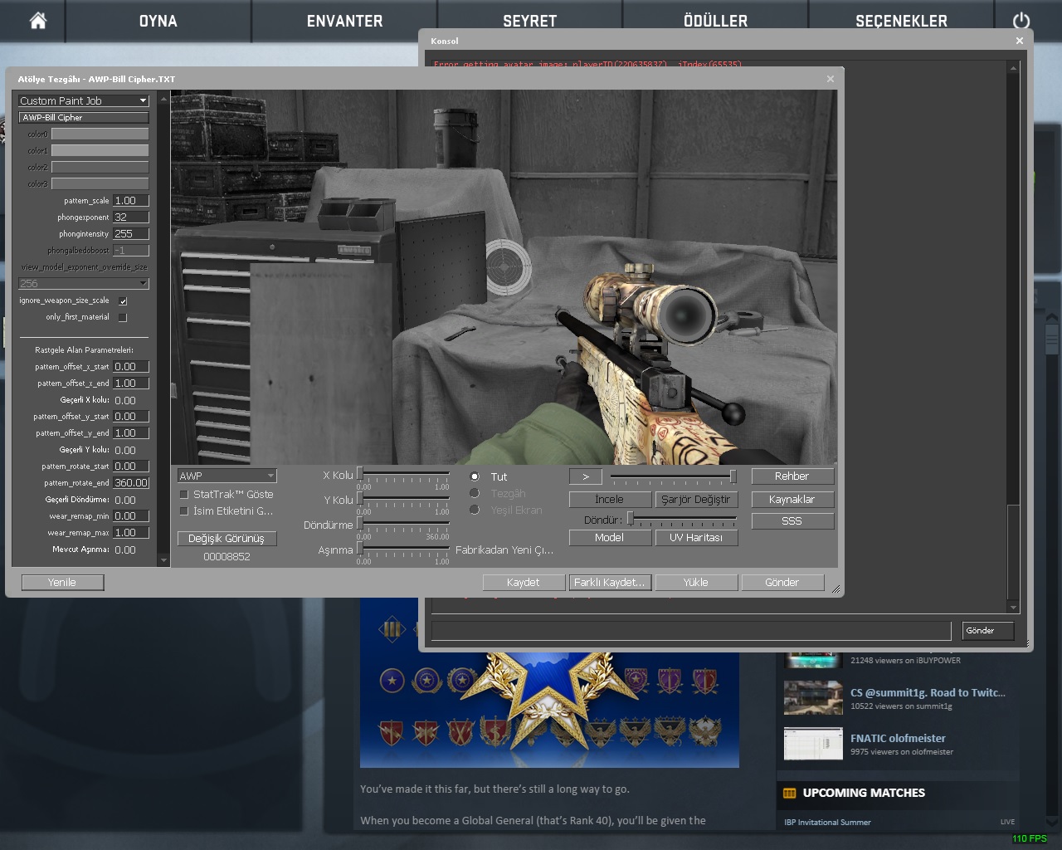Click the Konsol command input field

(x=691, y=631)
